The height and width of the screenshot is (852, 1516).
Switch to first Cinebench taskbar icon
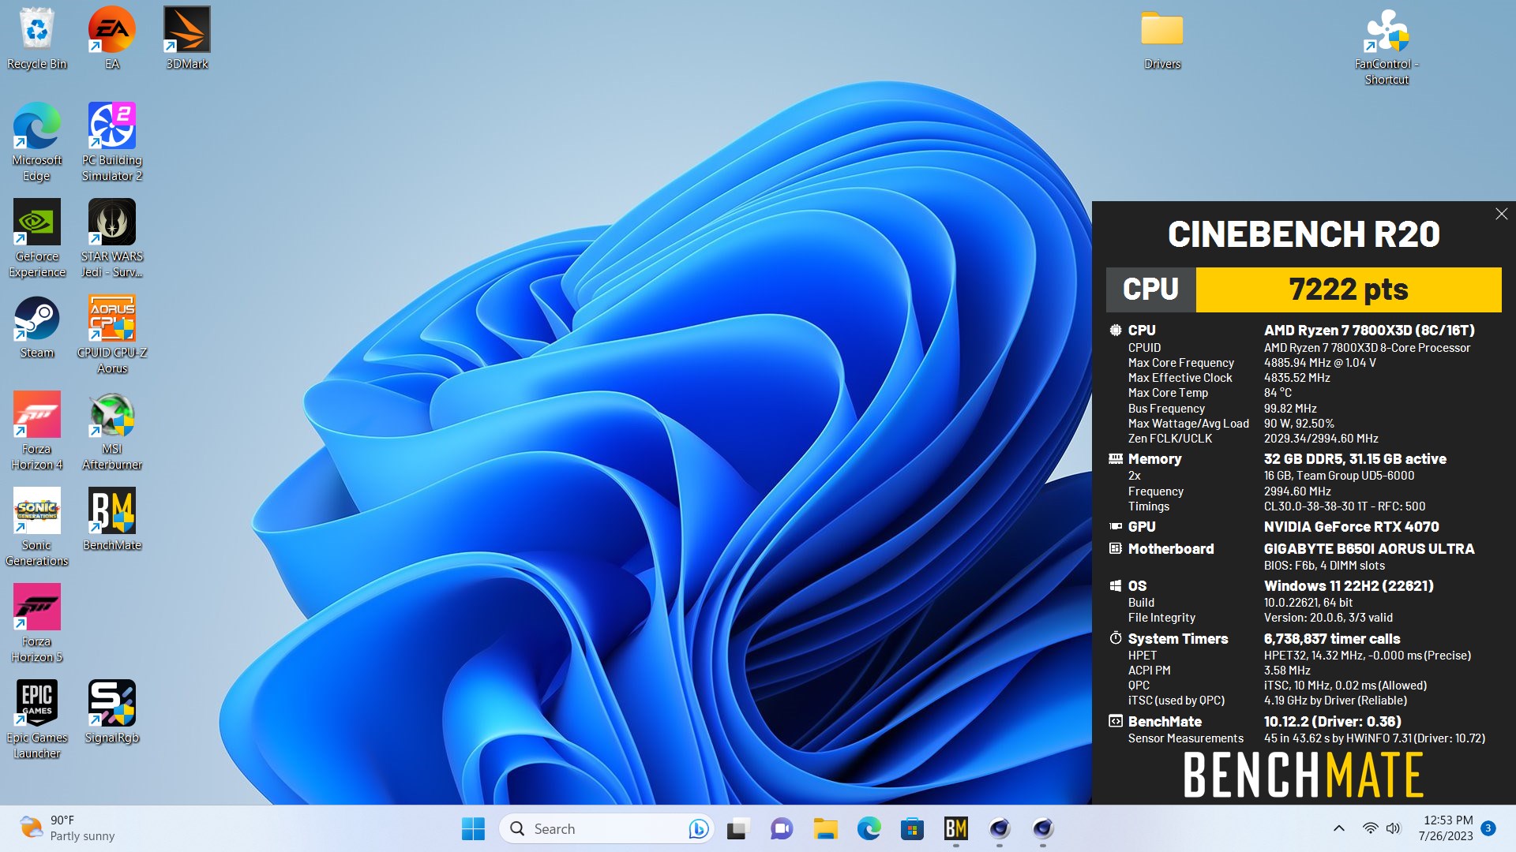pos(999,828)
